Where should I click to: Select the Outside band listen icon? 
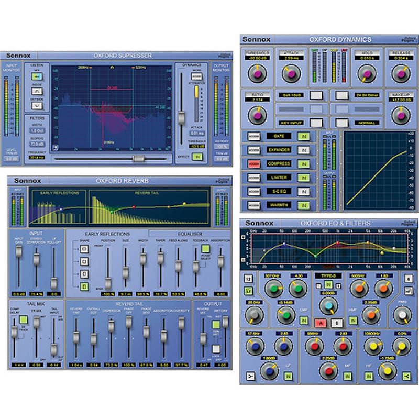[37, 105]
